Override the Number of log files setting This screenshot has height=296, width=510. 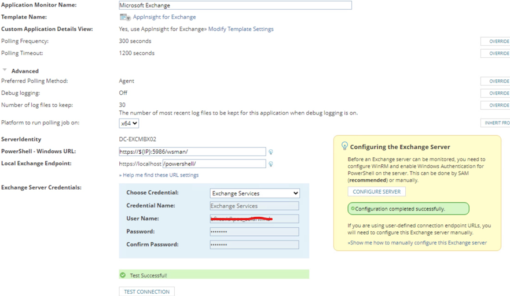pyautogui.click(x=496, y=105)
